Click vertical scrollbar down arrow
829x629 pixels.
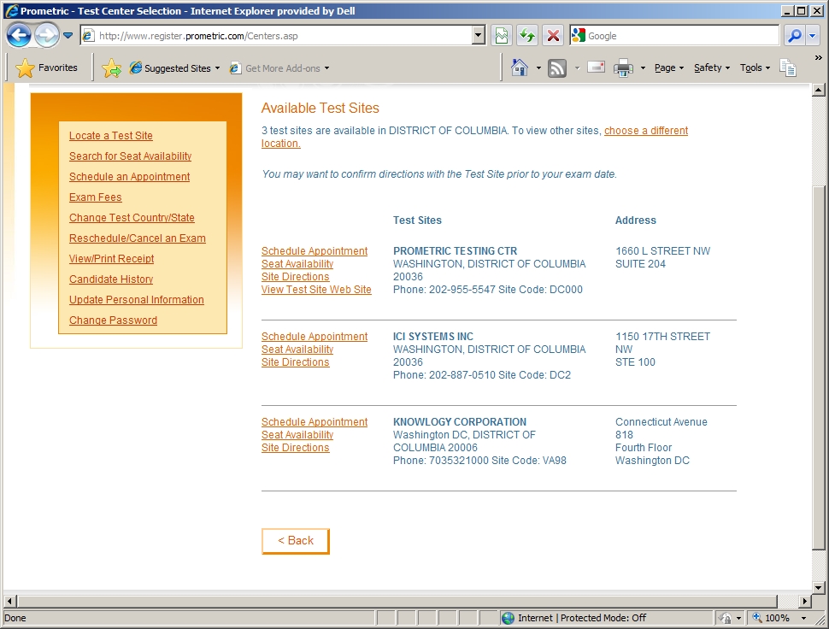(x=818, y=587)
